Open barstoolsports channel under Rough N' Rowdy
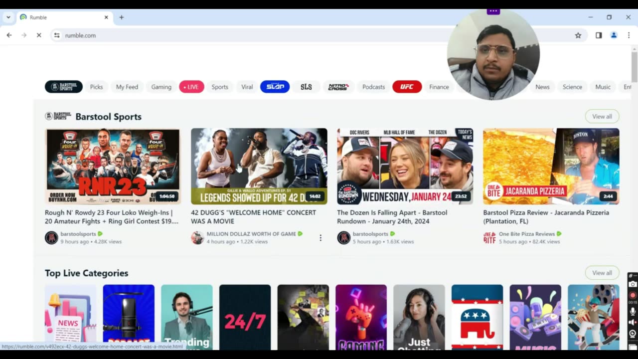 pos(78,234)
